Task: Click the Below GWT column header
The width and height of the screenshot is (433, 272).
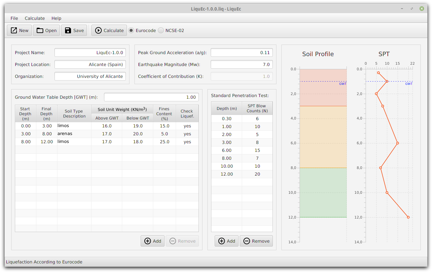Action: coord(138,118)
